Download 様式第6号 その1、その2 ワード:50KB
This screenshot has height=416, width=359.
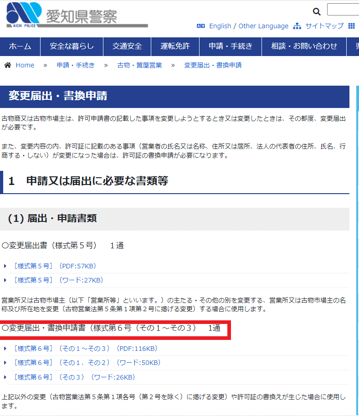[87, 363]
